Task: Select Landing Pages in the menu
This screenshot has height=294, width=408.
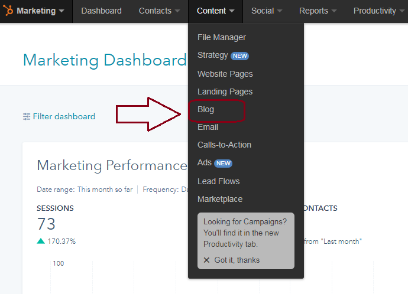Action: (x=225, y=92)
